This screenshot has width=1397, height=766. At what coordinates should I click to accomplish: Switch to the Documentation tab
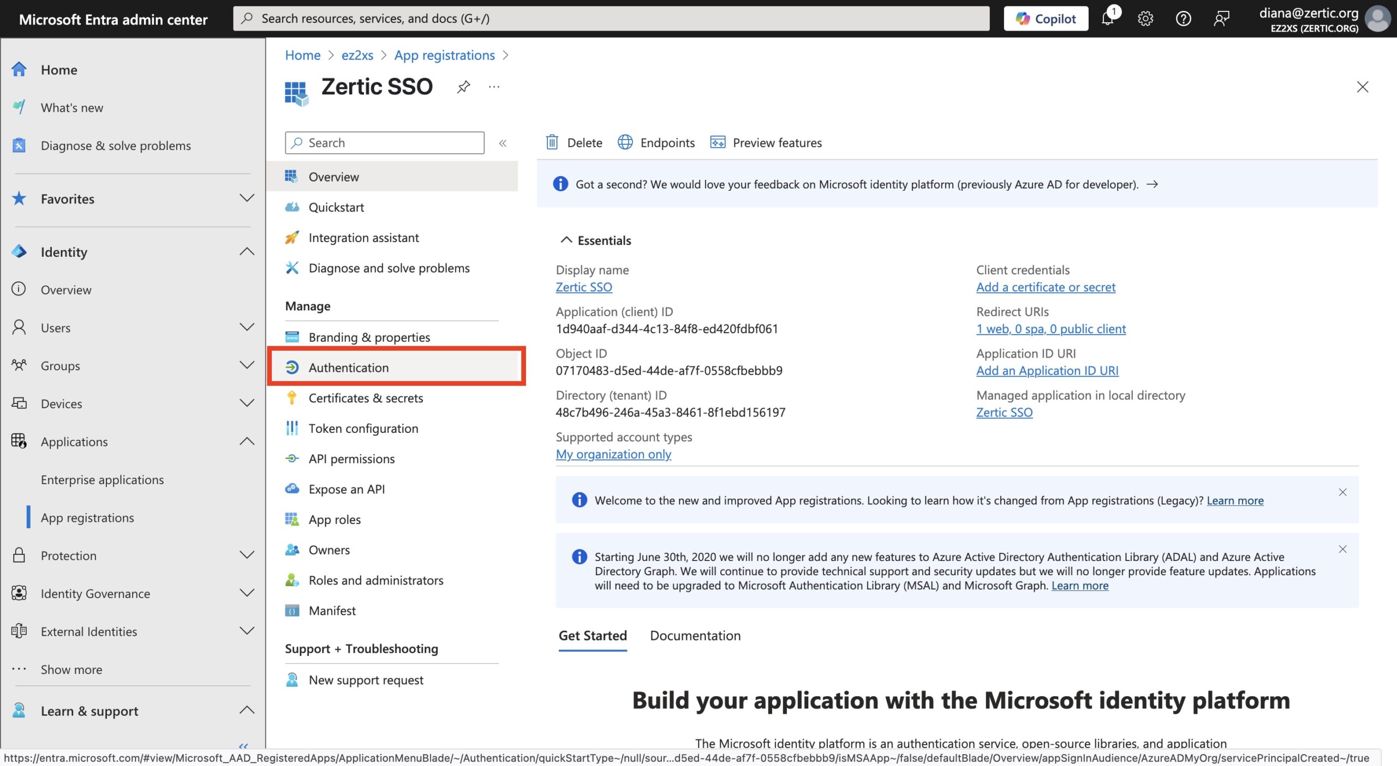pyautogui.click(x=695, y=636)
